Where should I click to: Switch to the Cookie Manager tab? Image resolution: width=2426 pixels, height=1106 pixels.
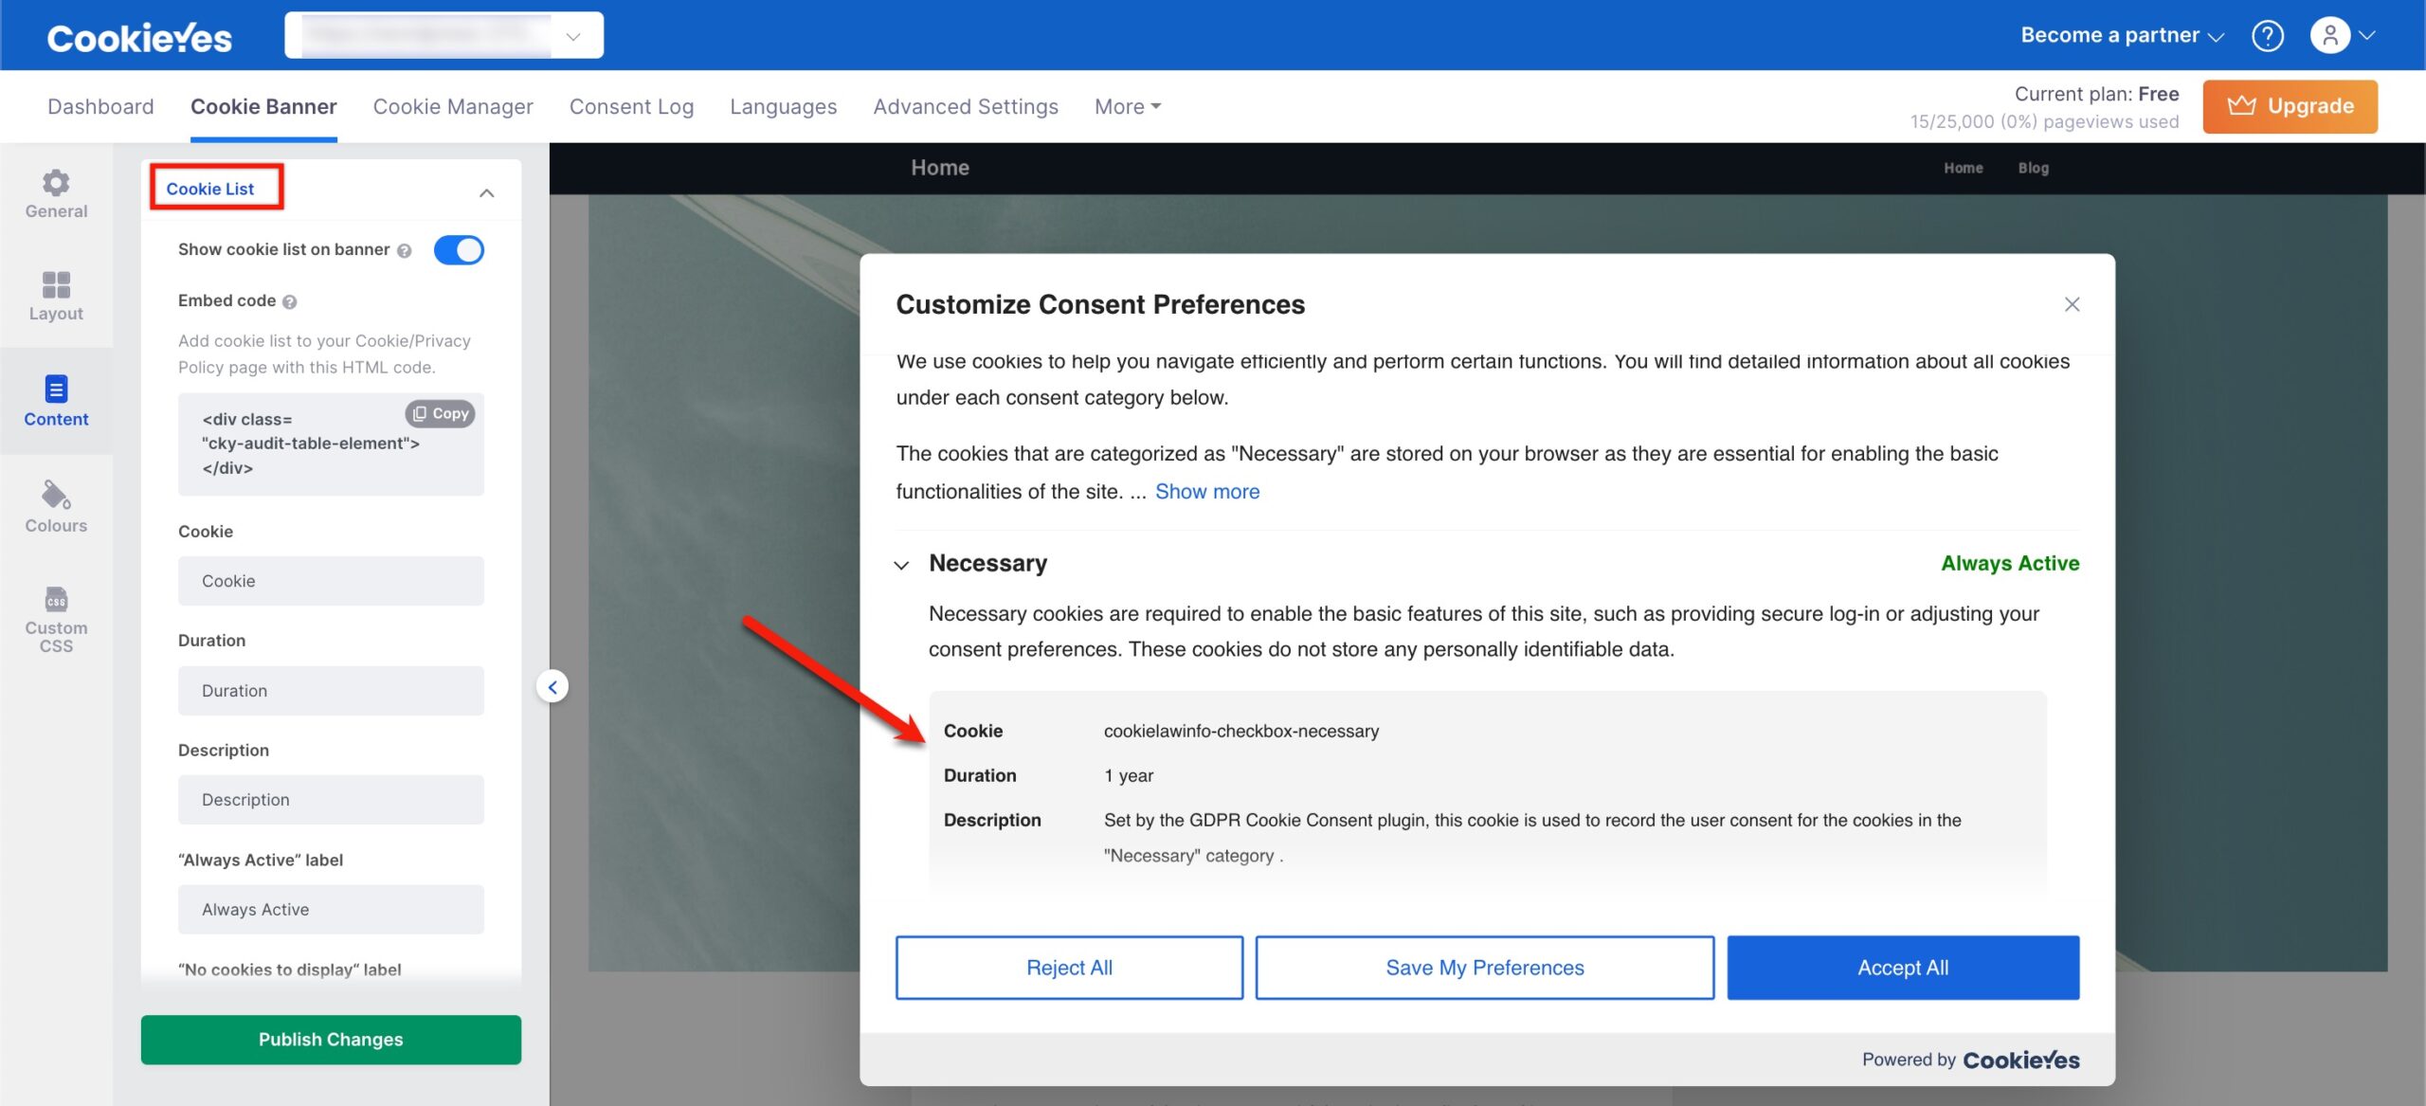tap(453, 106)
